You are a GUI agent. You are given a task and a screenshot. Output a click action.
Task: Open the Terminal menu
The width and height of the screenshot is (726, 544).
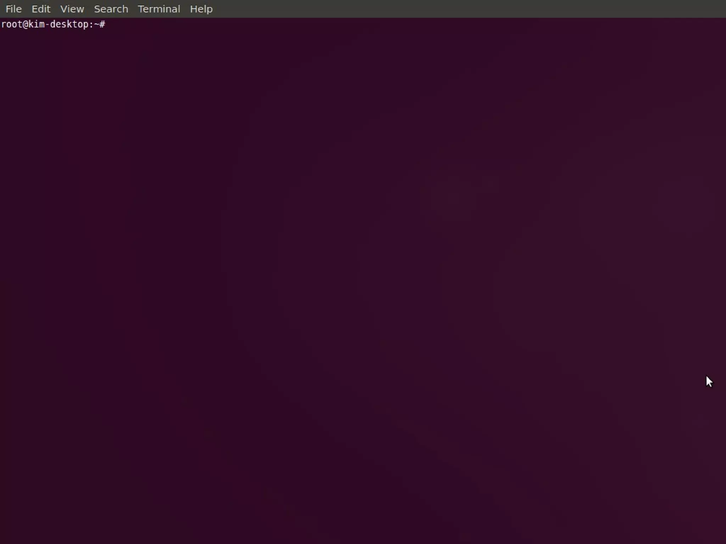158,9
